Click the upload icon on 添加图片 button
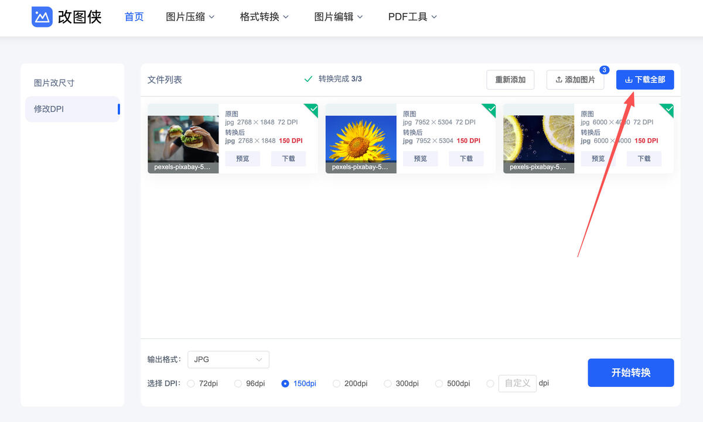The width and height of the screenshot is (703, 422). (x=559, y=80)
